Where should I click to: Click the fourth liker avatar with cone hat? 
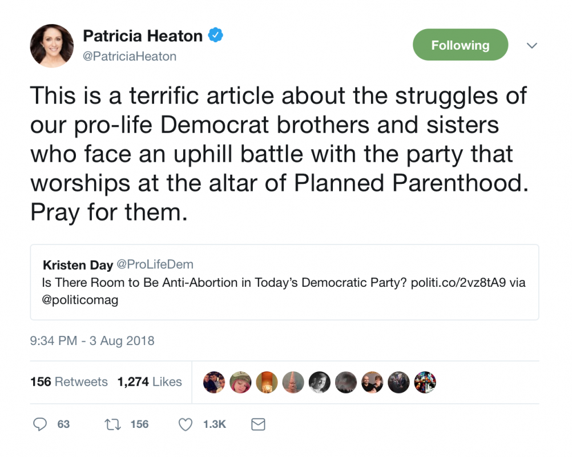(293, 382)
